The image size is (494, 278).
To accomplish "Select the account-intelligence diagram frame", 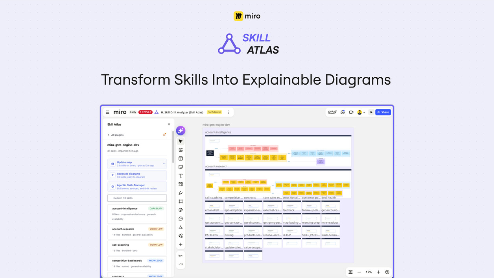I will pyautogui.click(x=278, y=150).
